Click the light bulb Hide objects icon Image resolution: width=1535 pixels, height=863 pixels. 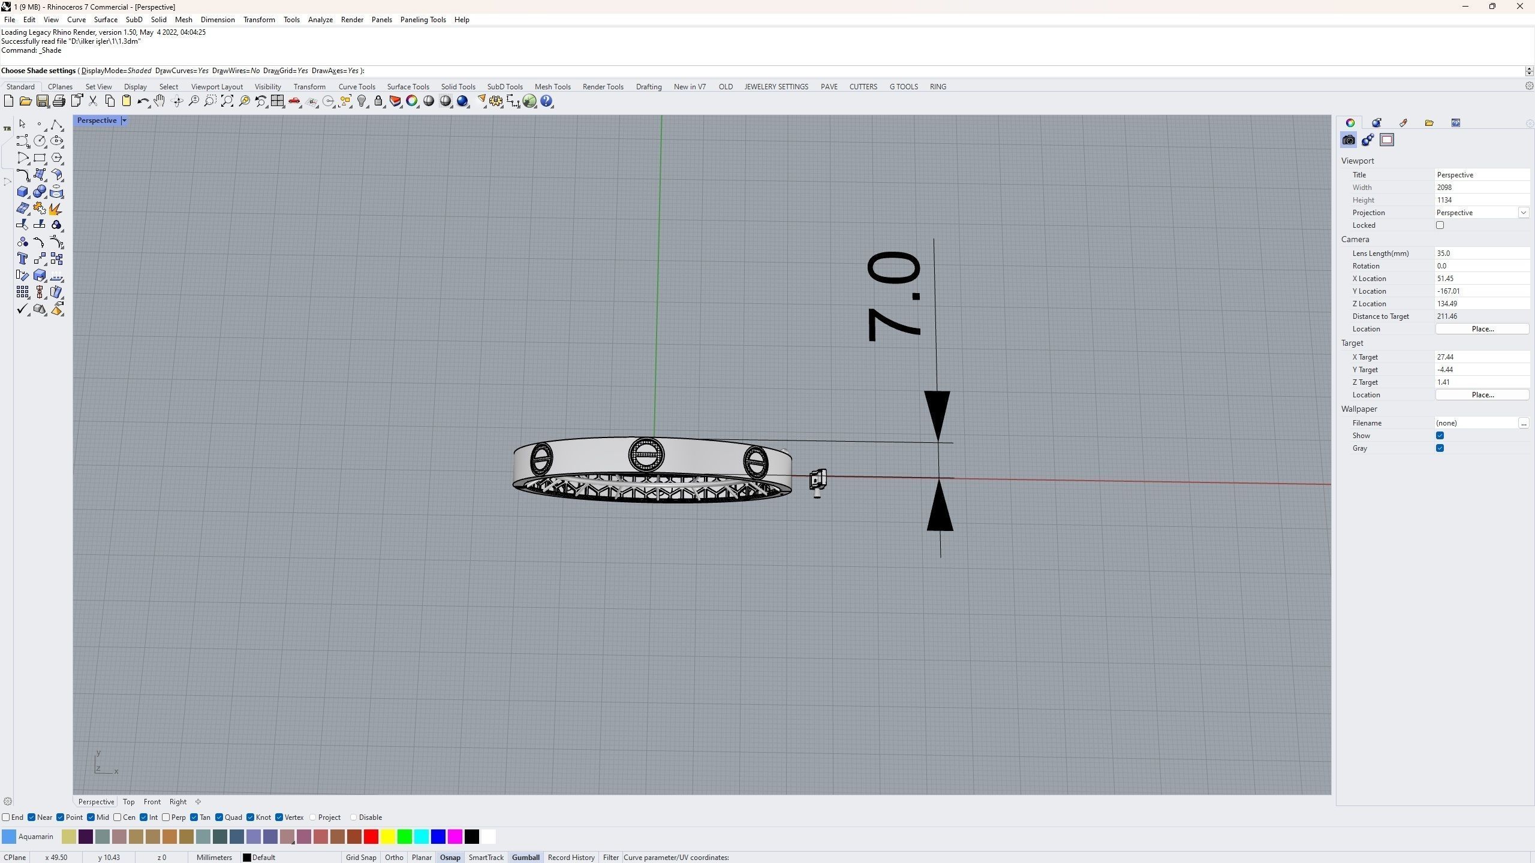point(362,101)
